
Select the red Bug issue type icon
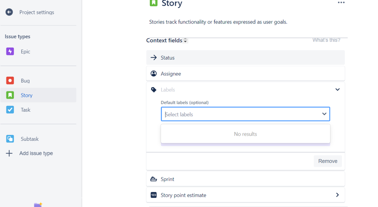pyautogui.click(x=10, y=80)
